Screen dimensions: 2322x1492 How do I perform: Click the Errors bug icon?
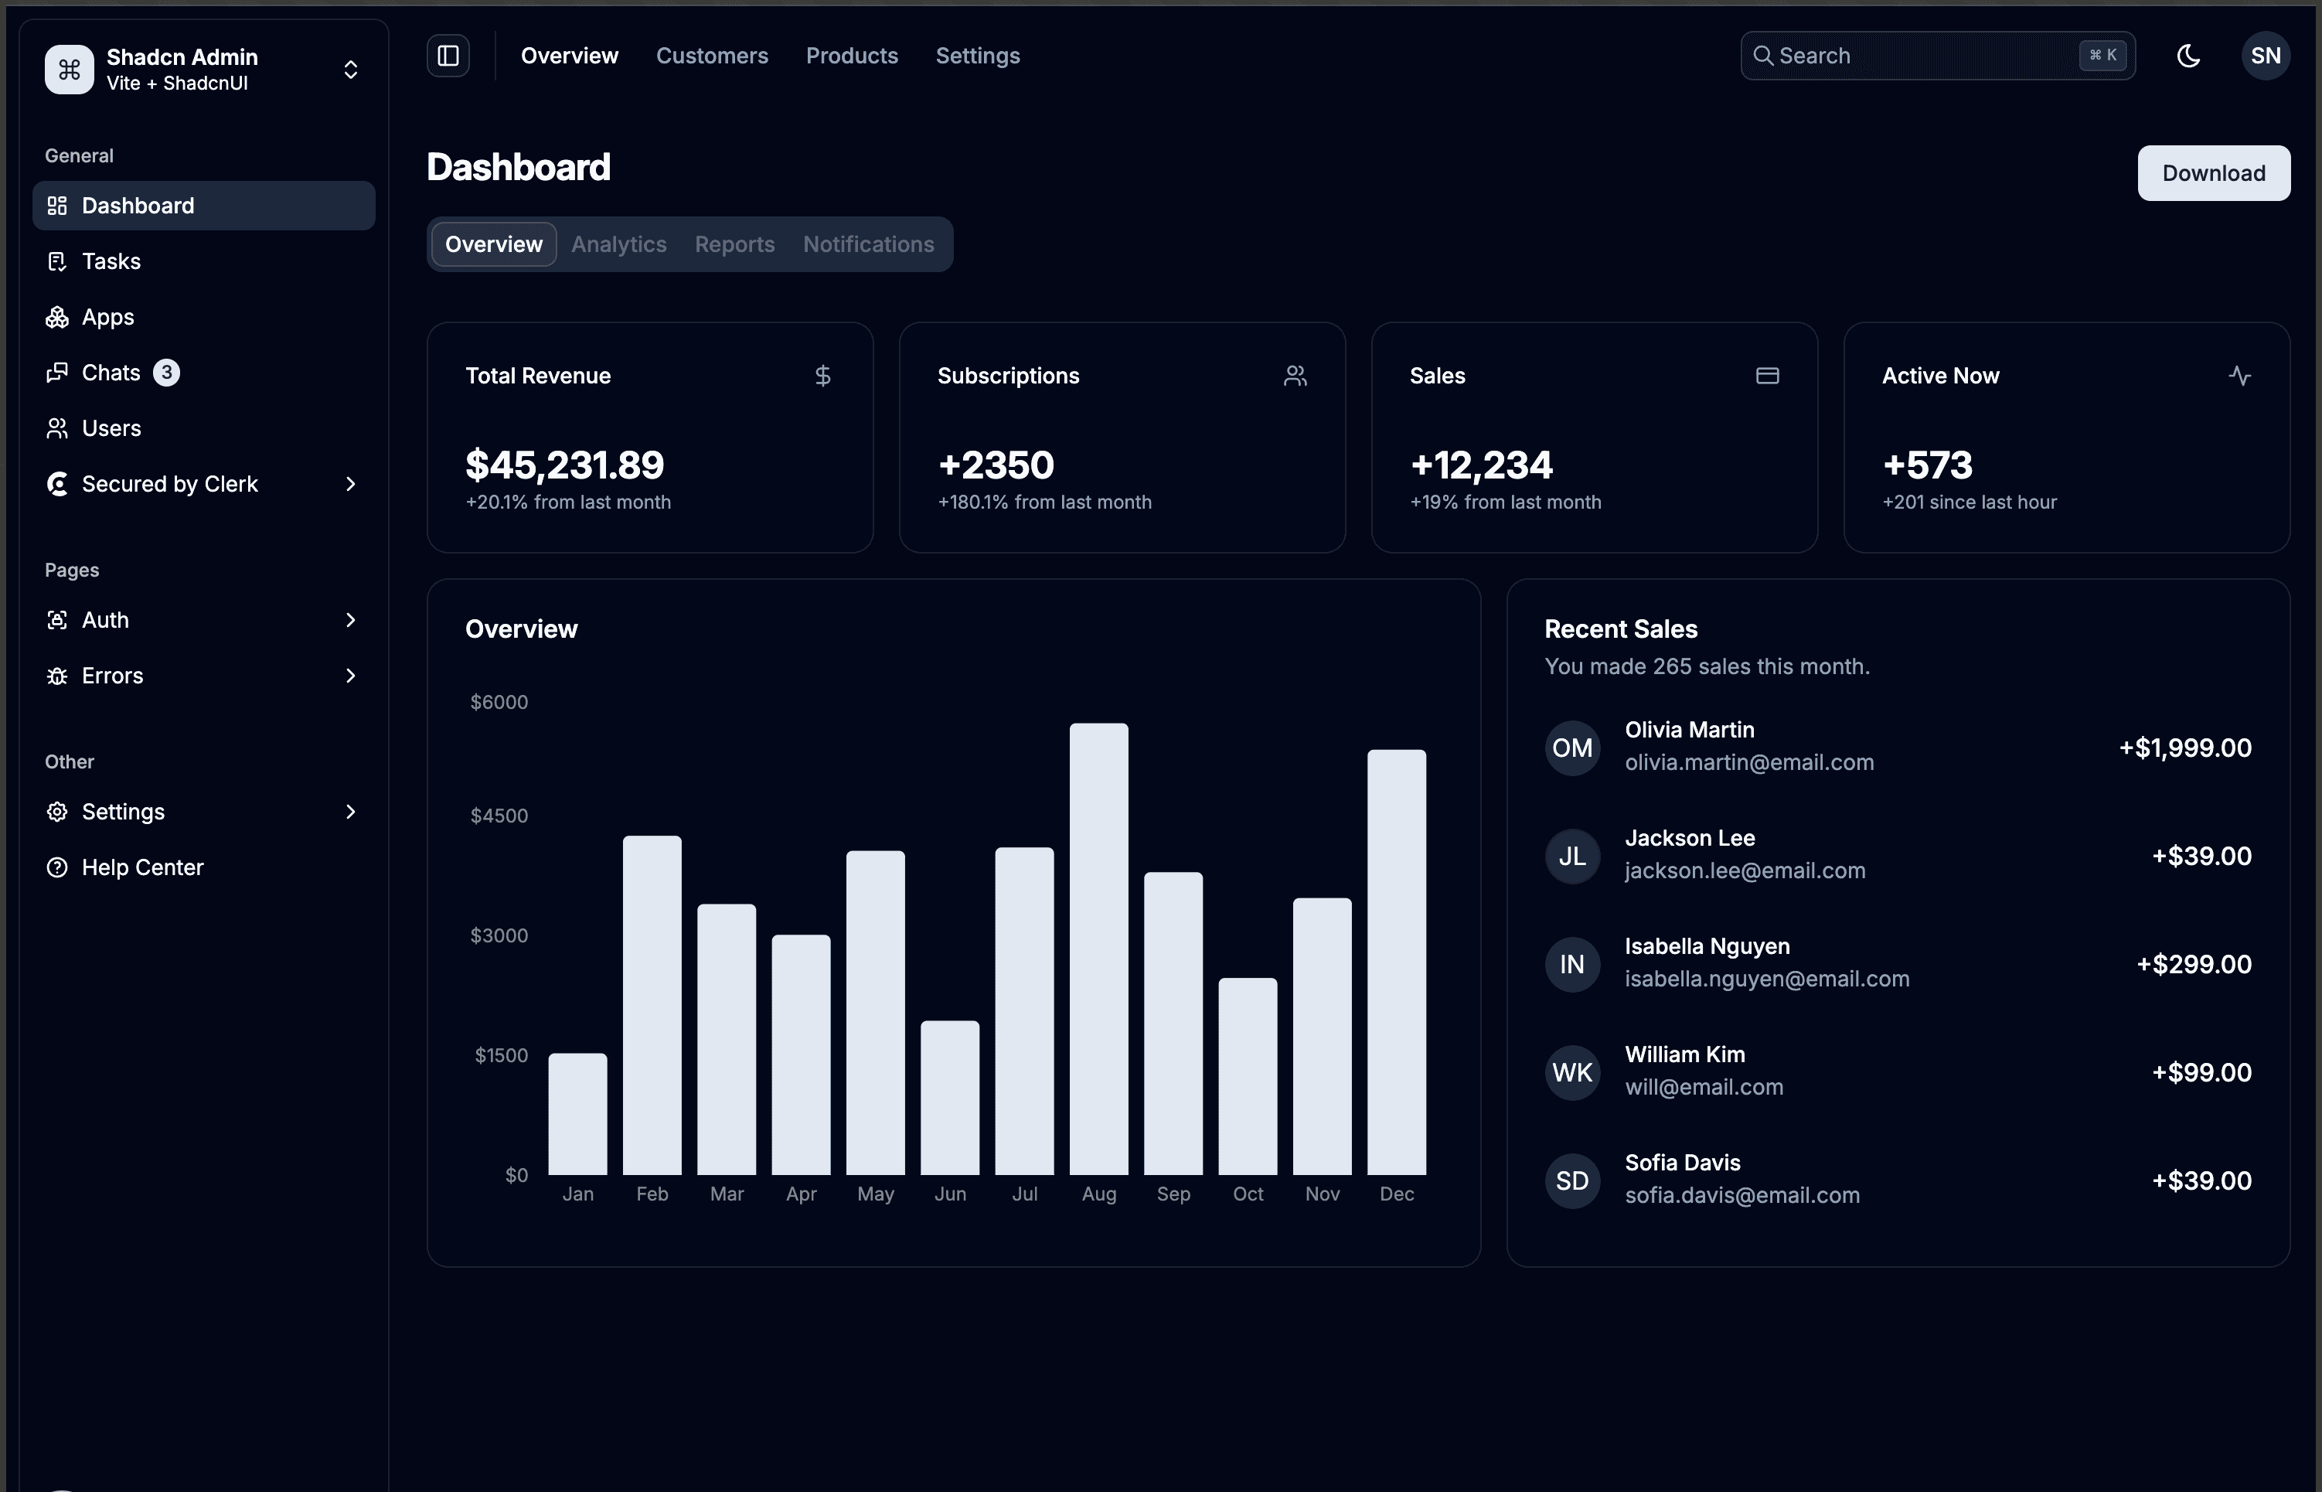(x=57, y=676)
